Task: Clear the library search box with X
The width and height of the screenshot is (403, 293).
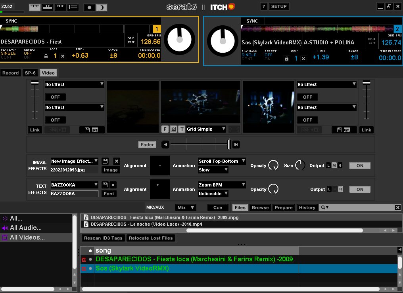Action: point(397,207)
